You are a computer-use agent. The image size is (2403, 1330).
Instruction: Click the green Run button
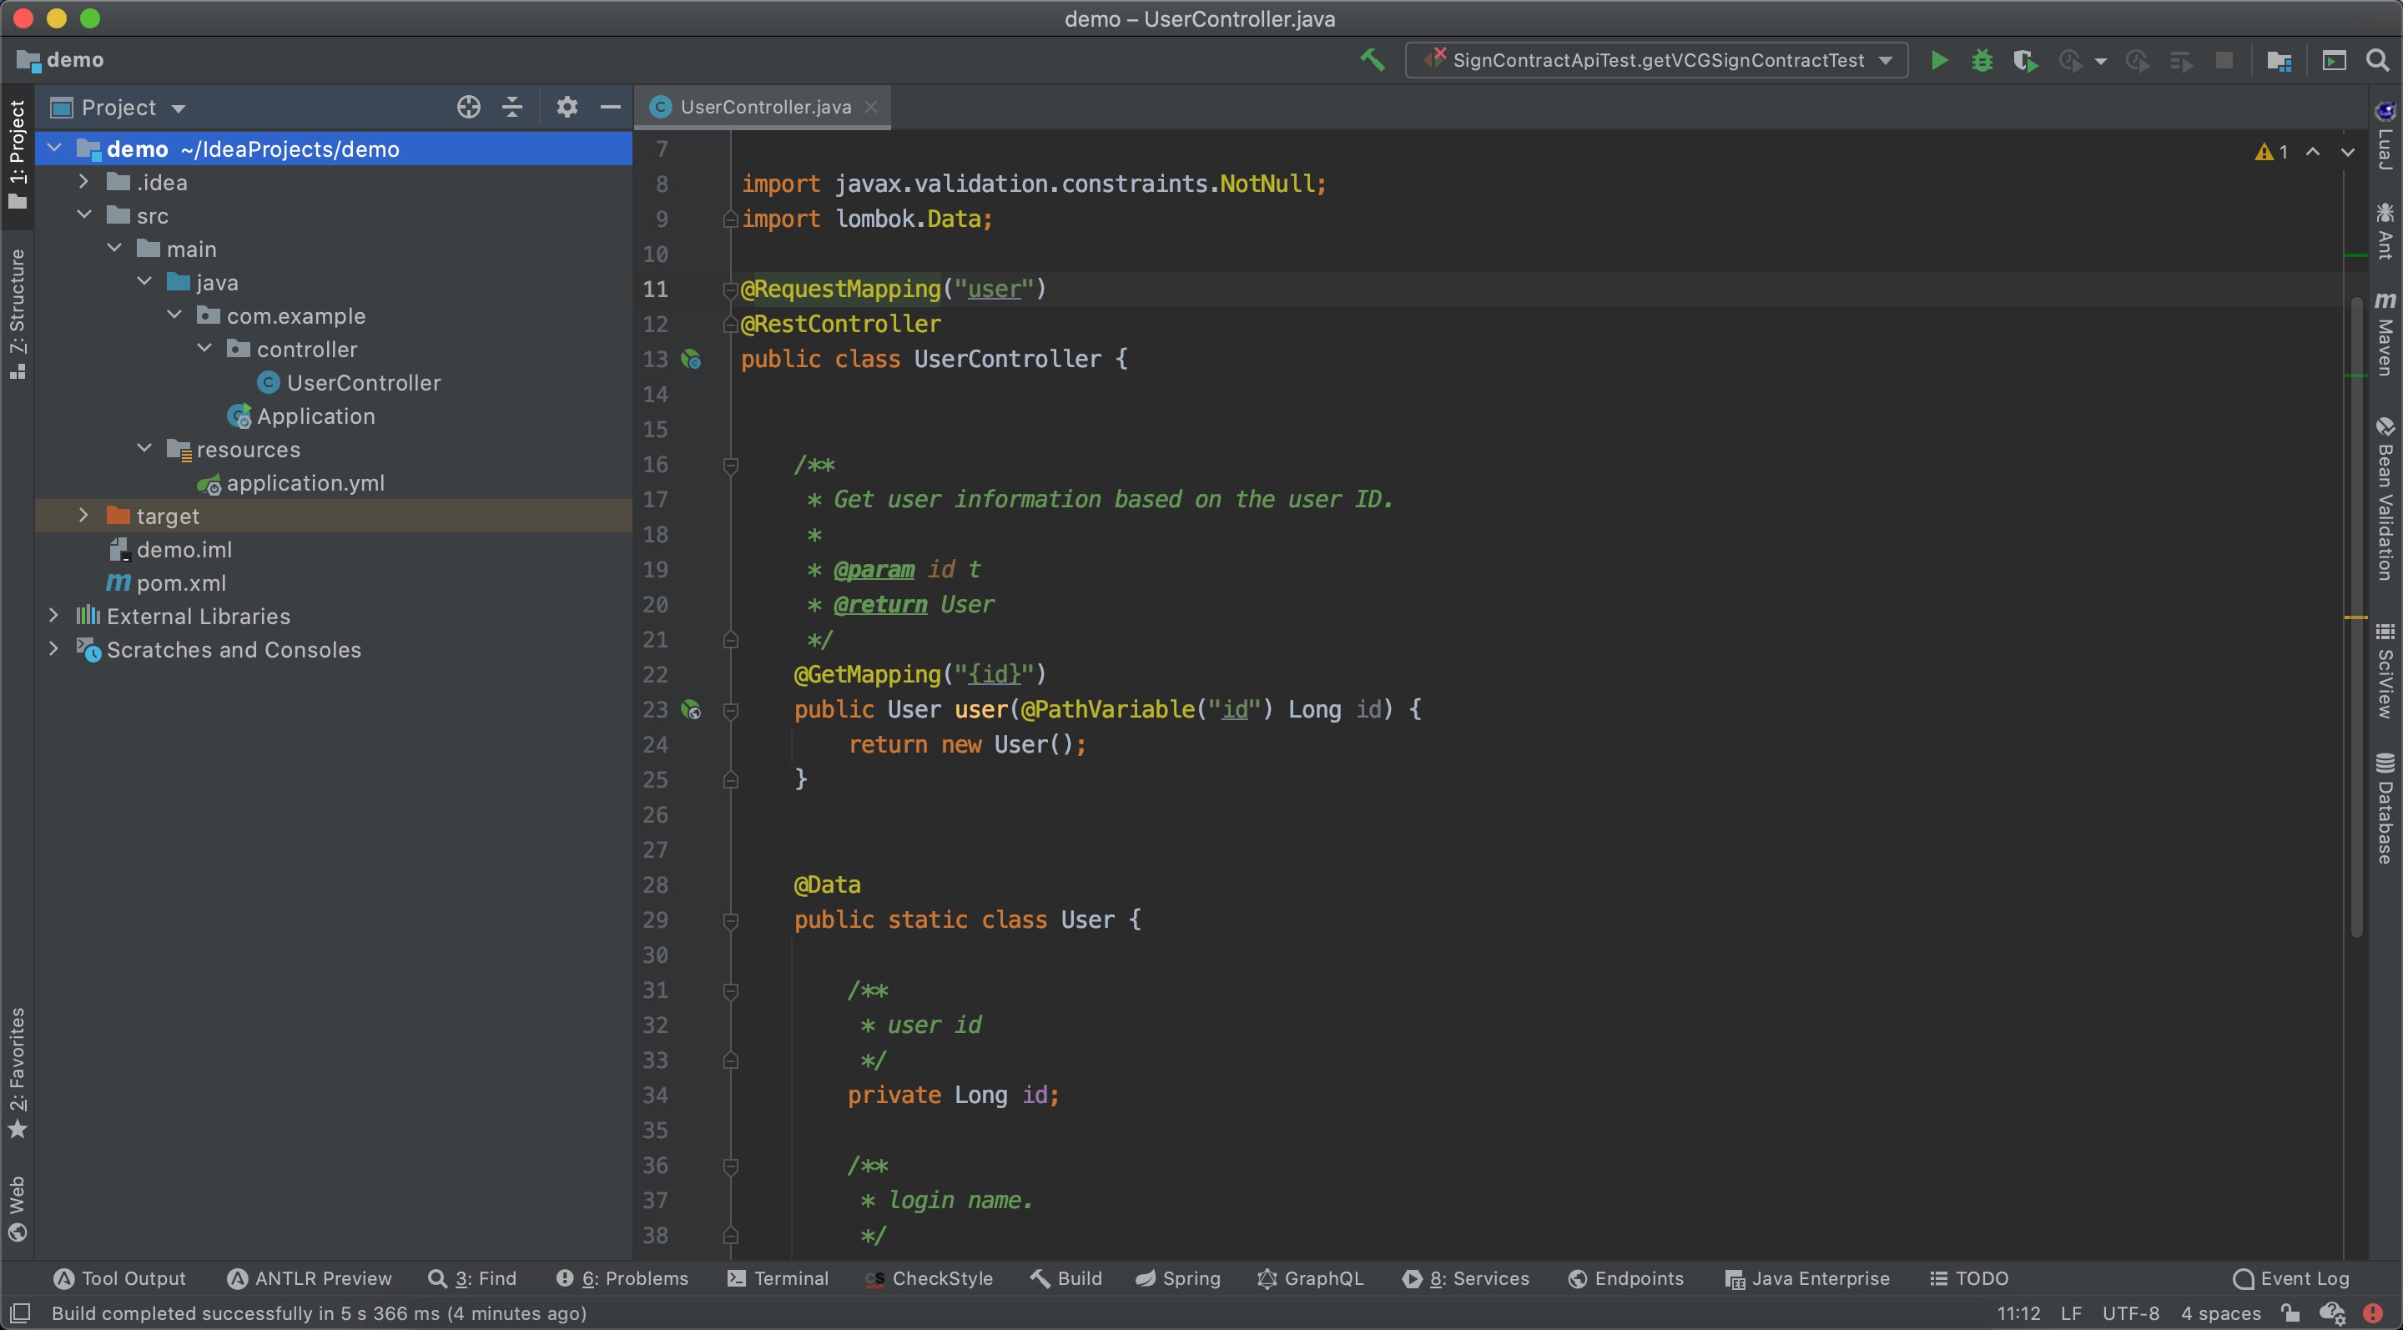coord(1938,61)
